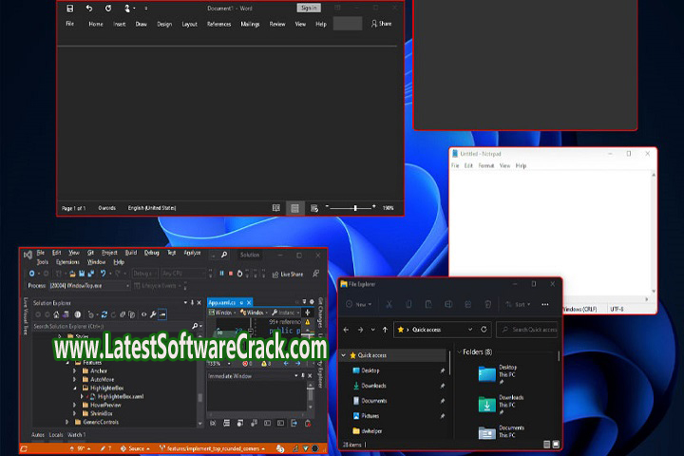
Task: Switch to the Design tab in Word
Action: tap(164, 24)
